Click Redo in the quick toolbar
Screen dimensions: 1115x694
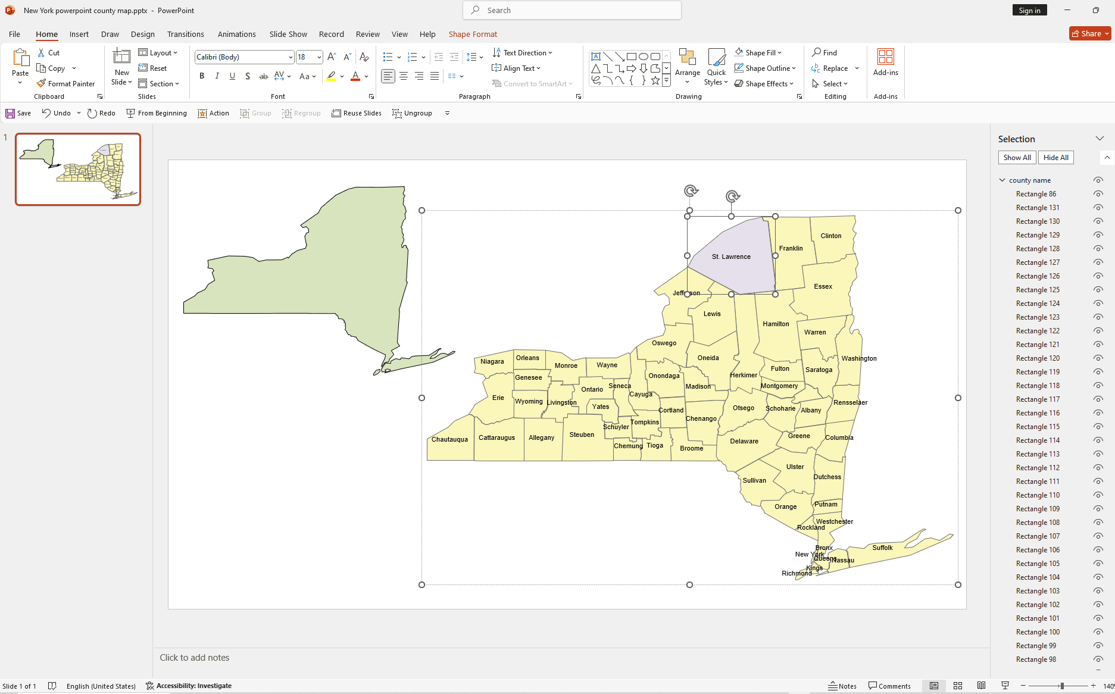[x=101, y=113]
